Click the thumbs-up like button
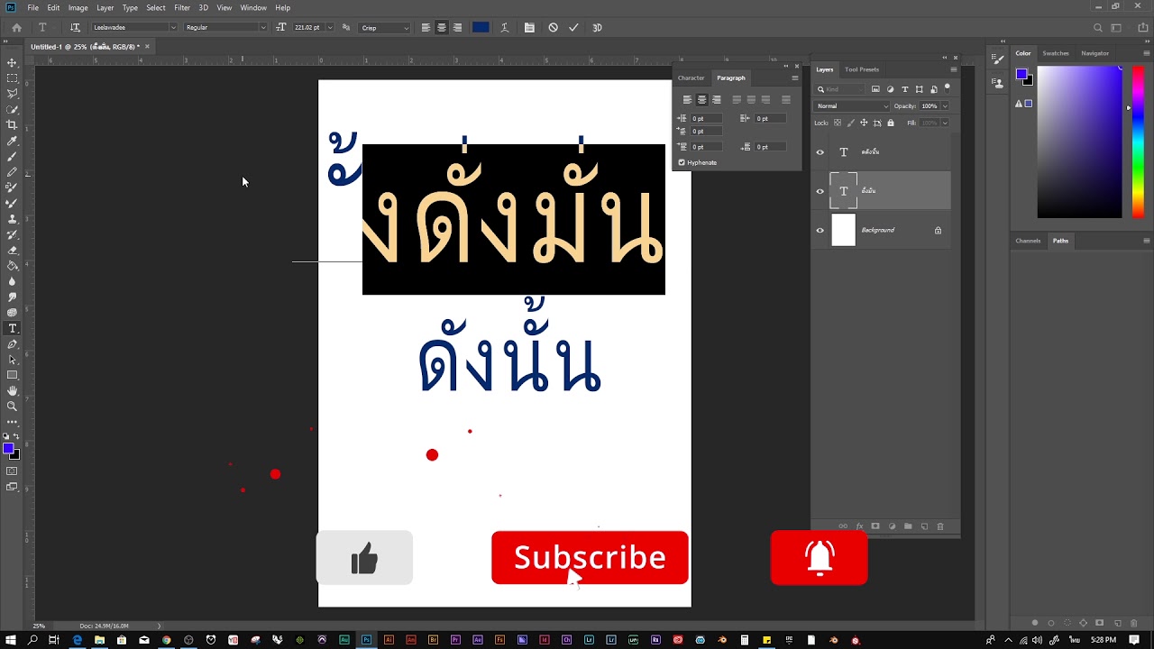Viewport: 1154px width, 649px height. point(364,558)
